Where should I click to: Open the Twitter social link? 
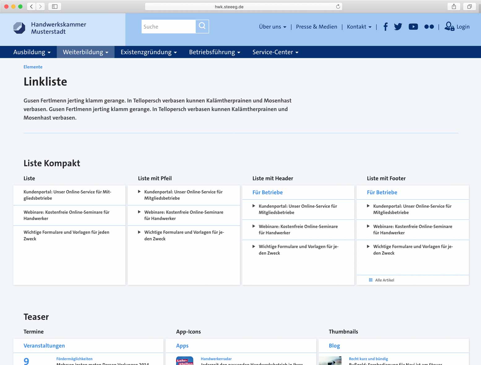pos(398,27)
